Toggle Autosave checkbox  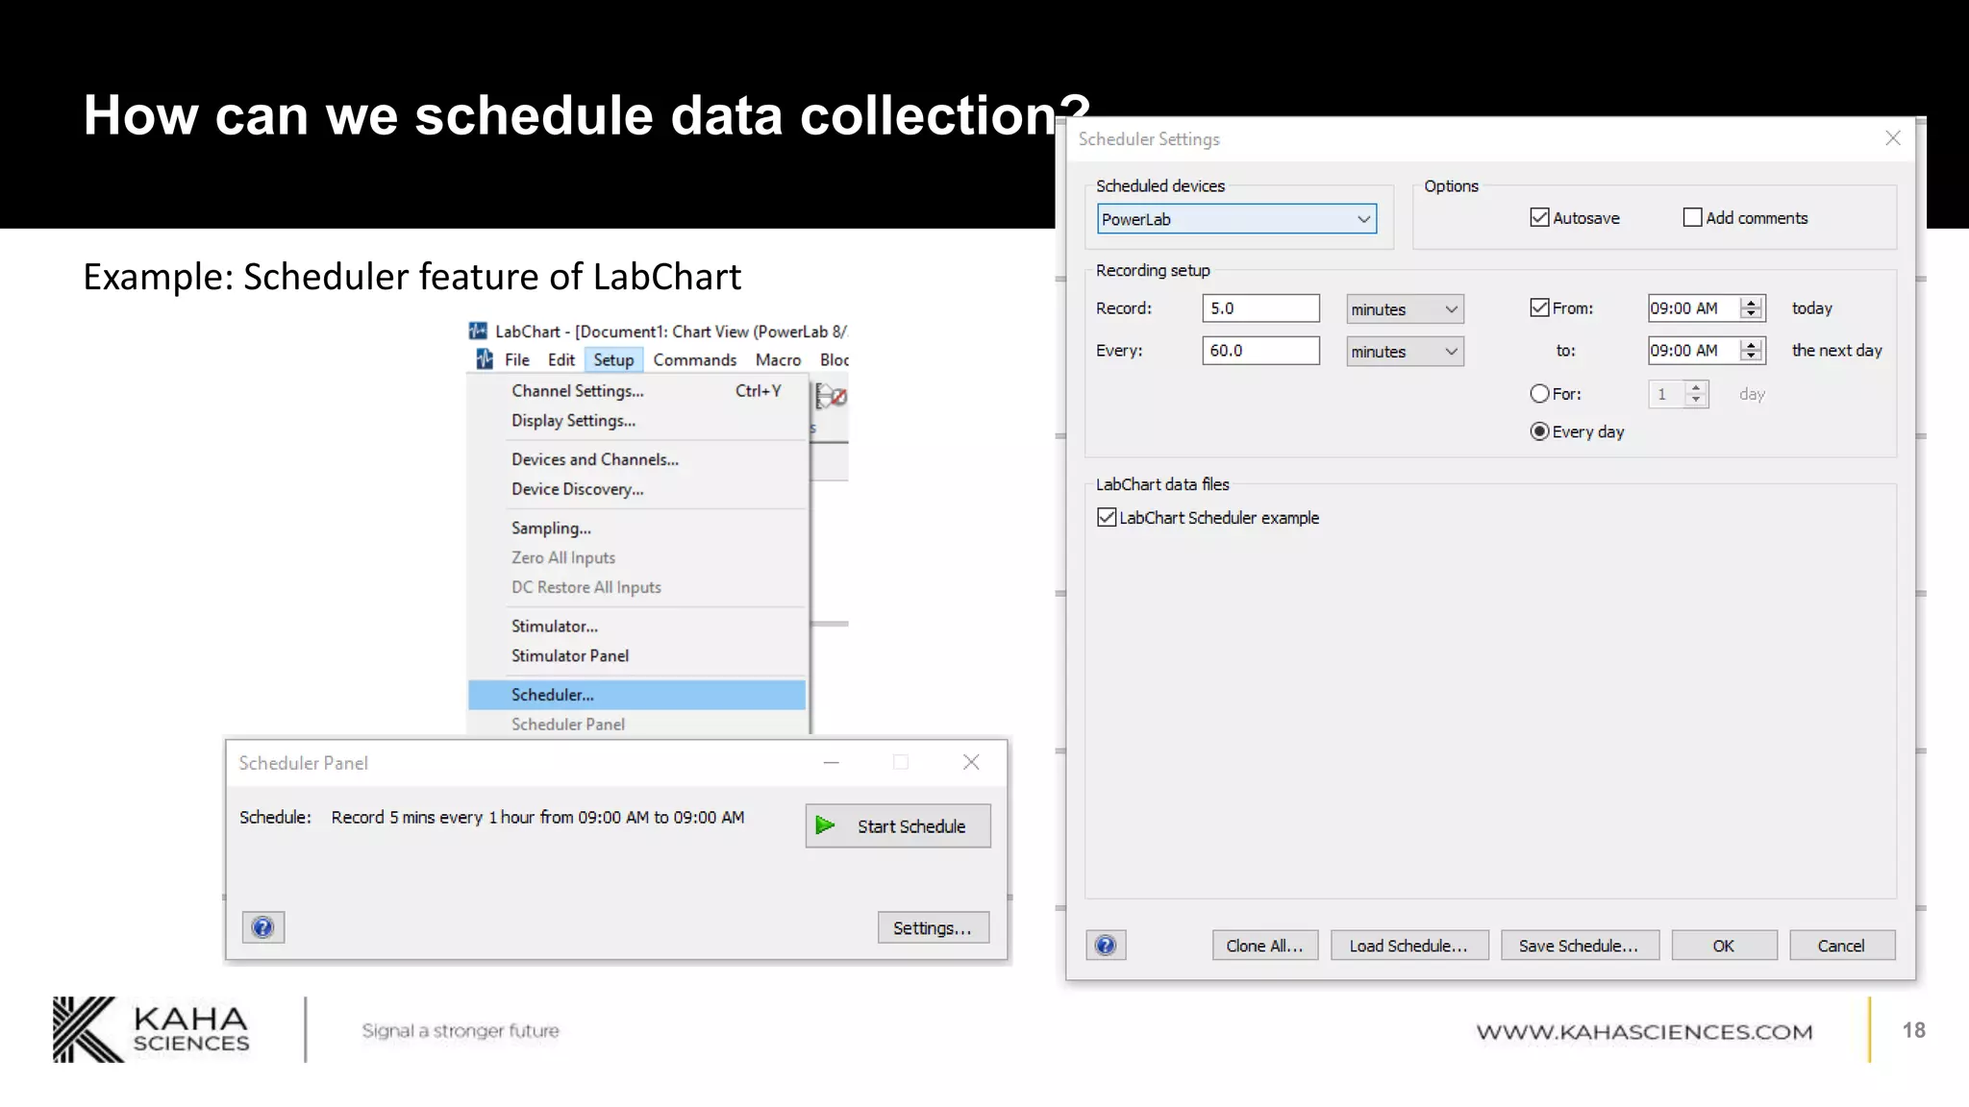tap(1539, 218)
